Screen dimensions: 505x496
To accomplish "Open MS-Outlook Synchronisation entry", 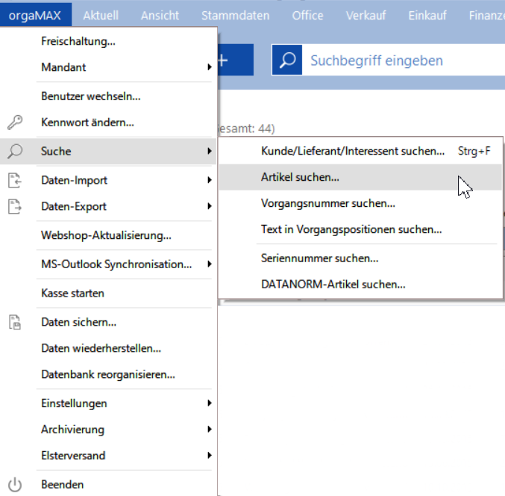I will point(108,264).
